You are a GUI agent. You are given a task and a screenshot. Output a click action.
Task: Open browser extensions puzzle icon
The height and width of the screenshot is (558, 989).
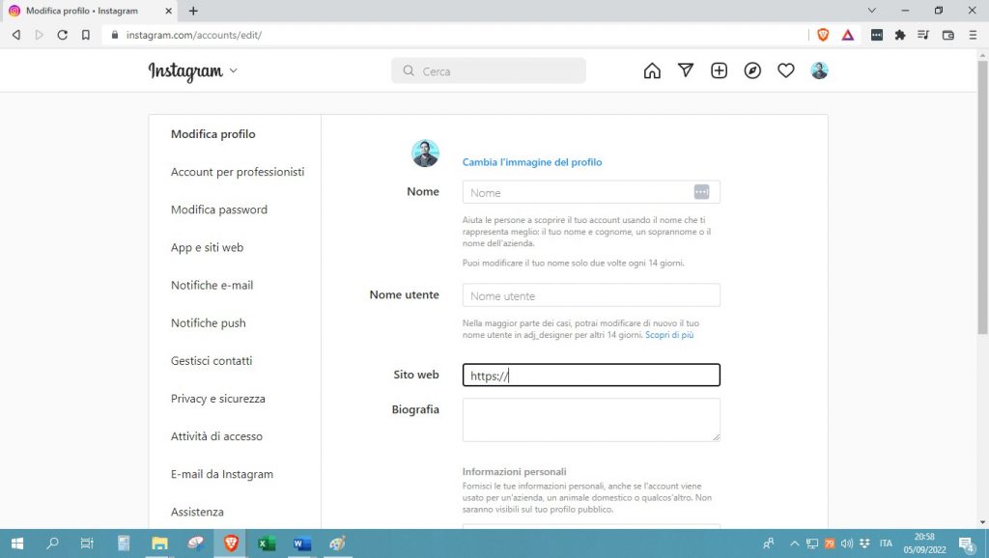pyautogui.click(x=900, y=35)
